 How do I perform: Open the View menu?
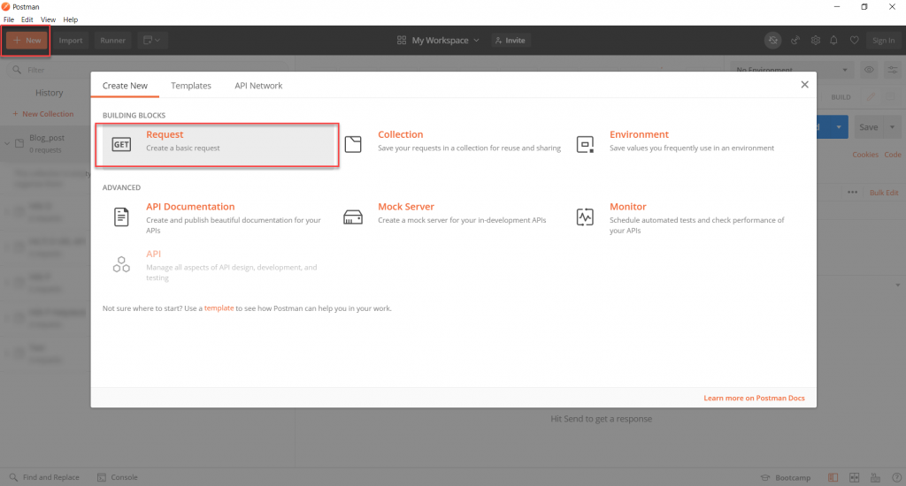coord(48,19)
